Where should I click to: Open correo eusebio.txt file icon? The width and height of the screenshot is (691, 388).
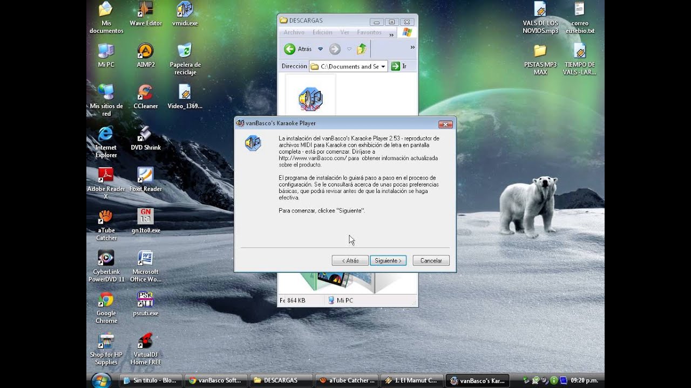pyautogui.click(x=580, y=18)
